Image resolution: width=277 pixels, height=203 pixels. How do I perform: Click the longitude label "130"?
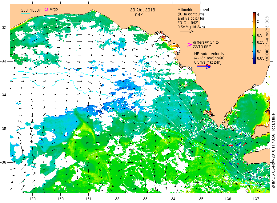coord(60,199)
